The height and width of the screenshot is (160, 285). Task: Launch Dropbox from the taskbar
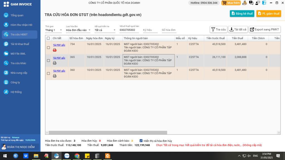point(26,156)
